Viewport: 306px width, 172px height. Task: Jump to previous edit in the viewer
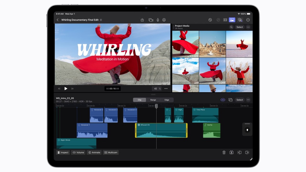tap(59, 89)
